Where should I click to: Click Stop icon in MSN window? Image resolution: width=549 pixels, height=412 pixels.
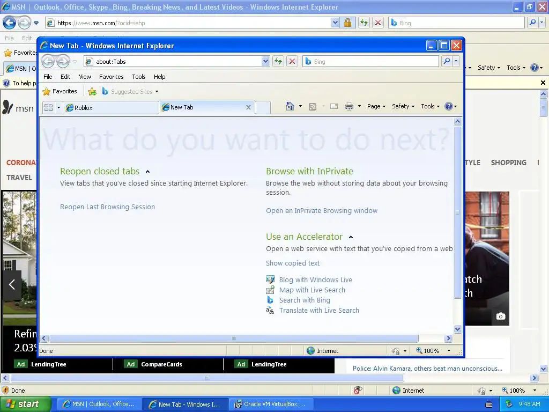coord(378,23)
